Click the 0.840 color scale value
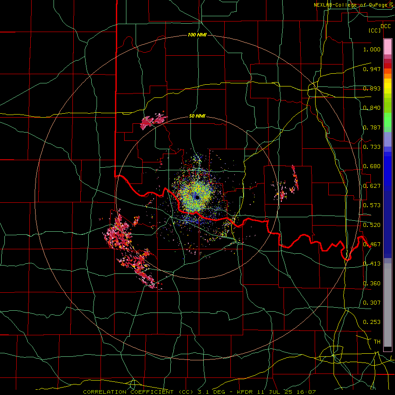This screenshot has height=395, width=395. coord(372,108)
